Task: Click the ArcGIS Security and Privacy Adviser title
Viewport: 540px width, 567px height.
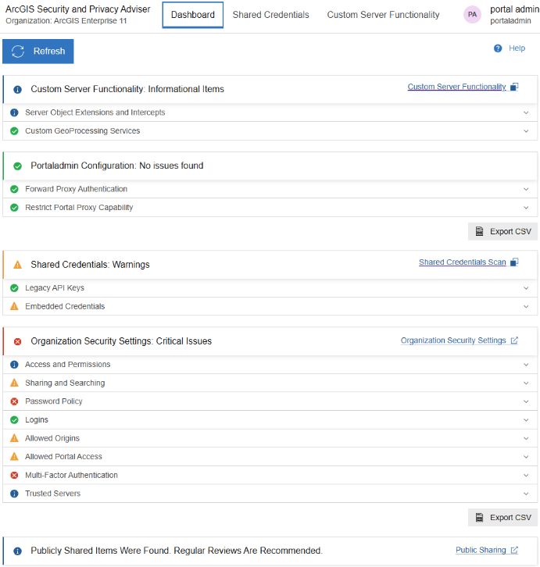Action: point(77,9)
